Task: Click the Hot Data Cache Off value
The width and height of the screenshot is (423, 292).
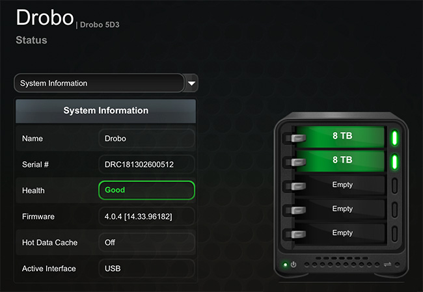Action: [146, 243]
